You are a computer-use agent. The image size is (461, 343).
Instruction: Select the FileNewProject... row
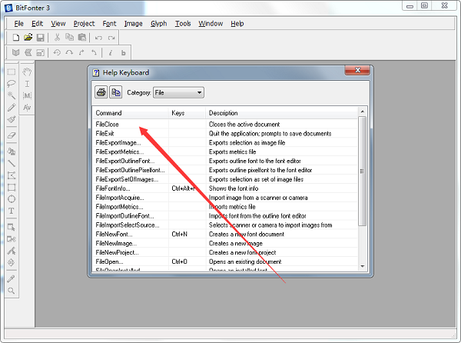(x=225, y=252)
